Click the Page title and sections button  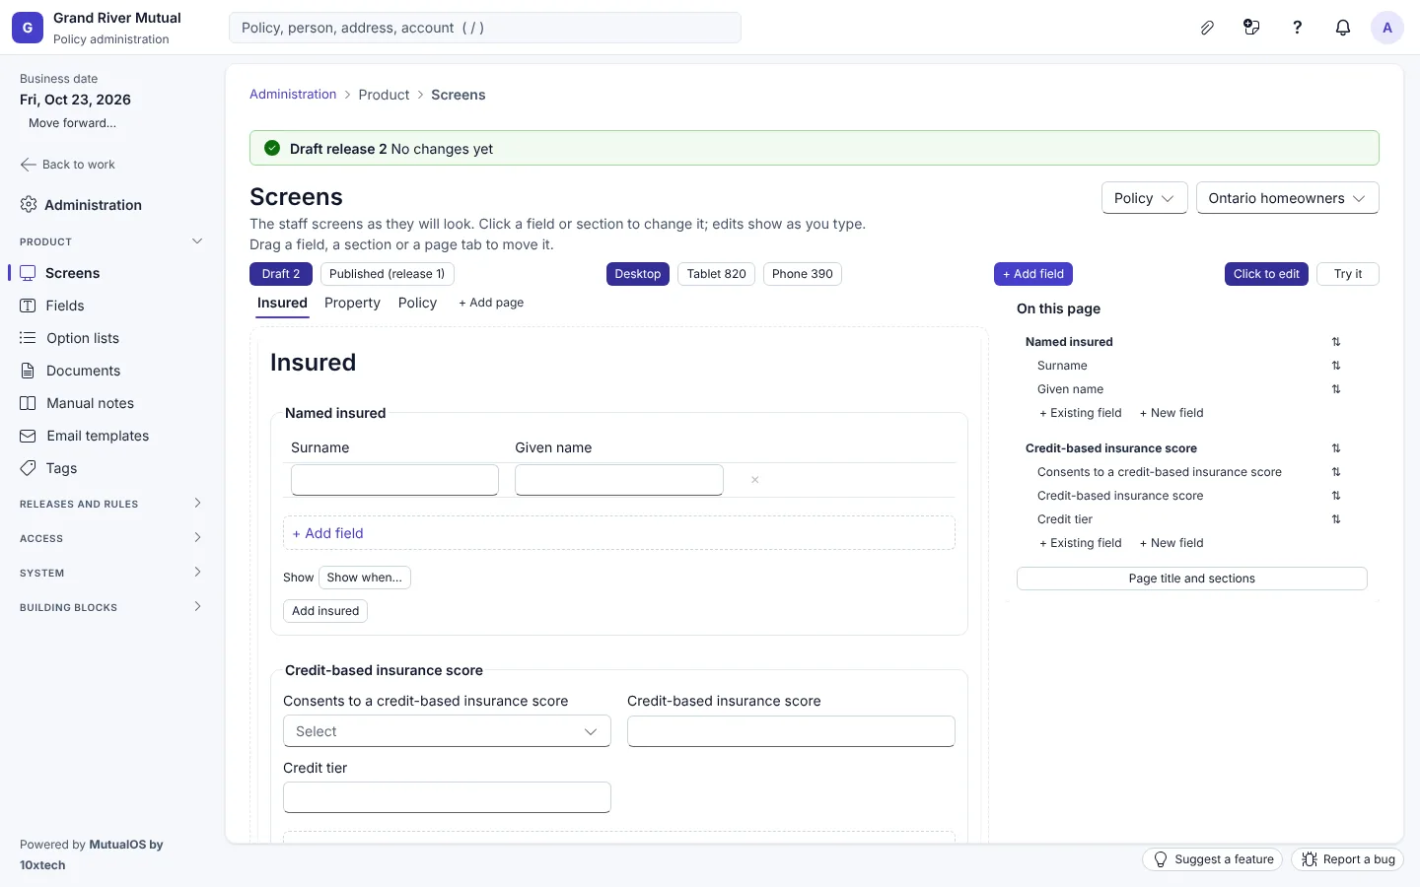[x=1192, y=579]
